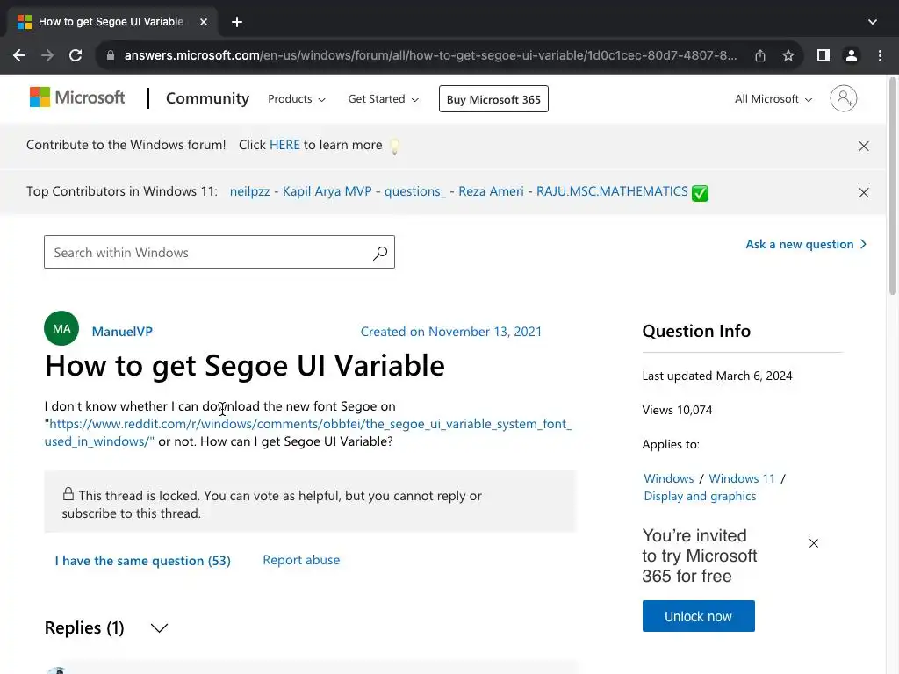Open Chrome's three-dot menu
The image size is (899, 674).
880,55
